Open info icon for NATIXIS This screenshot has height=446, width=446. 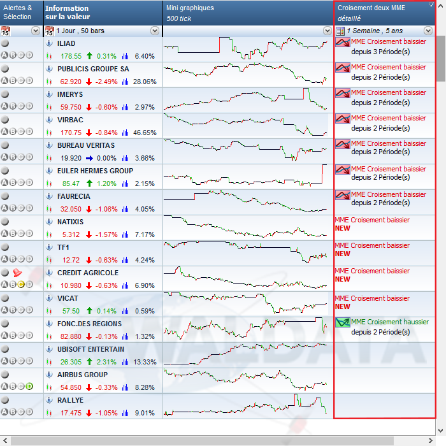coord(49,222)
